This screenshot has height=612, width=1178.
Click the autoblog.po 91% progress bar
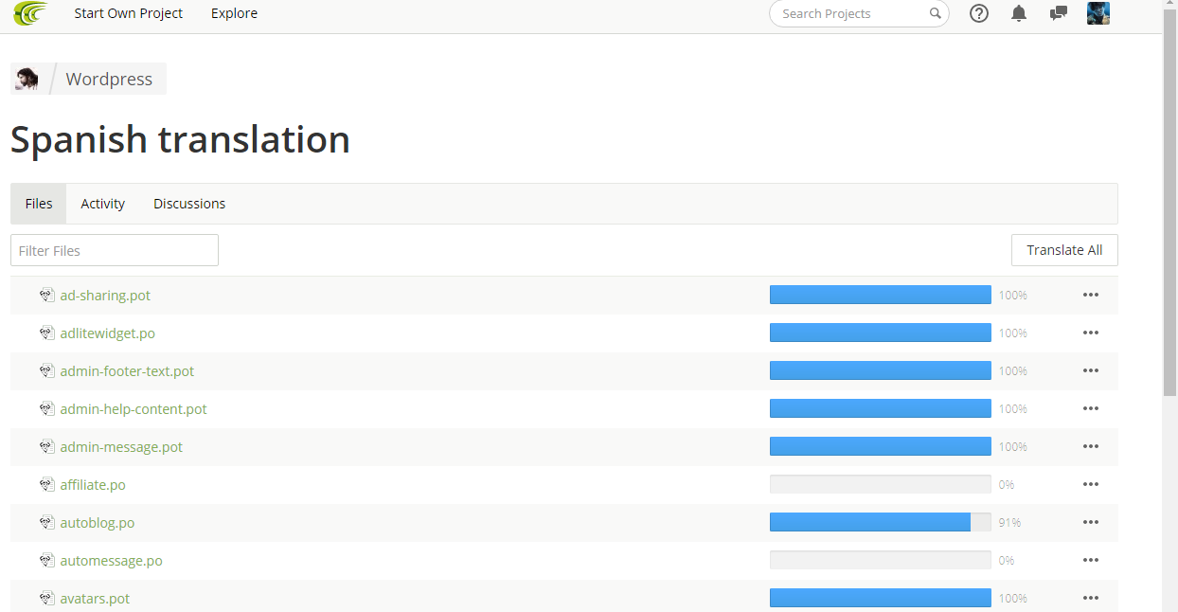[880, 522]
